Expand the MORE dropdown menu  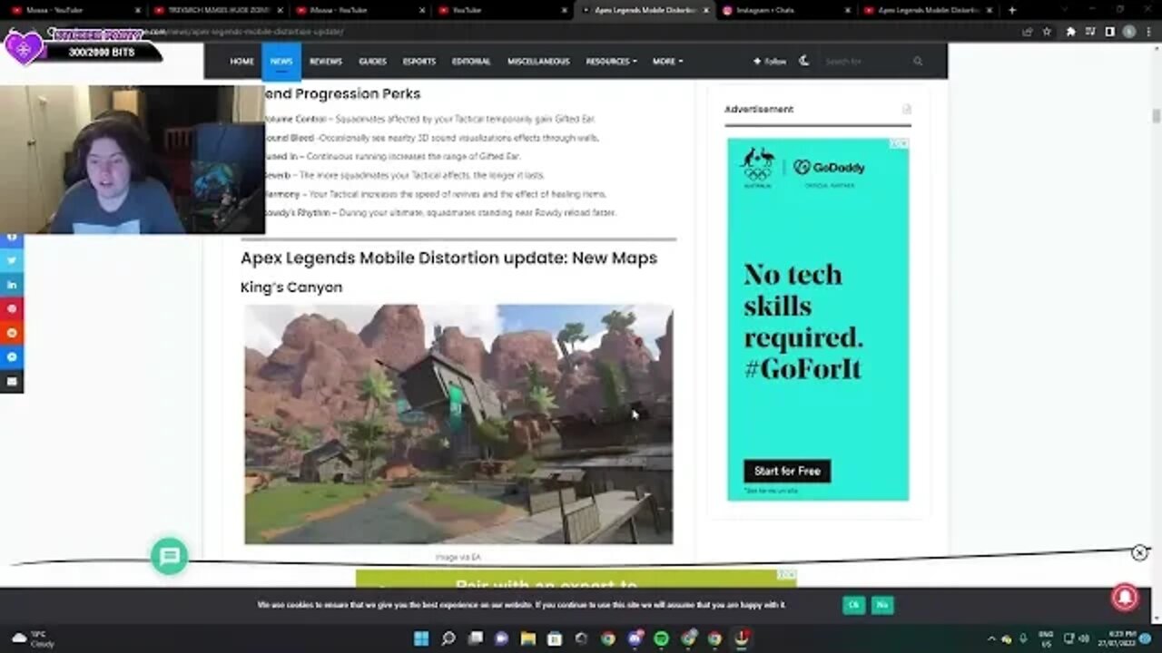point(667,62)
